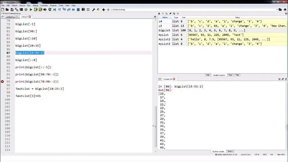Sort variables by Type column header

click(176, 18)
